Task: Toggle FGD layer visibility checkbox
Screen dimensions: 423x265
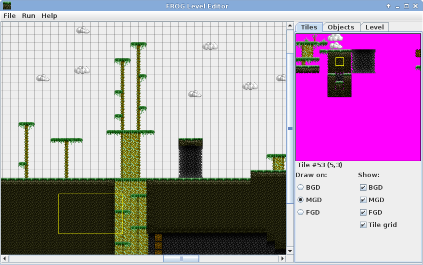Action: pyautogui.click(x=363, y=212)
